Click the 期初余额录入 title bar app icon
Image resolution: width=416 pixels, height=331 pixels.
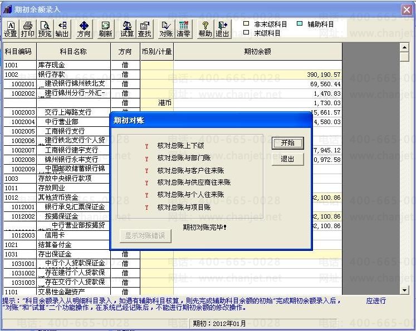coord(7,9)
